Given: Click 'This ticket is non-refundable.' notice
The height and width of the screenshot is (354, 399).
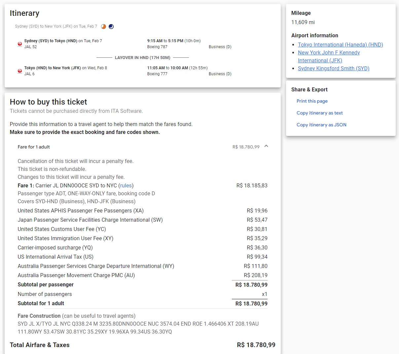Looking at the screenshot, I should [52, 169].
